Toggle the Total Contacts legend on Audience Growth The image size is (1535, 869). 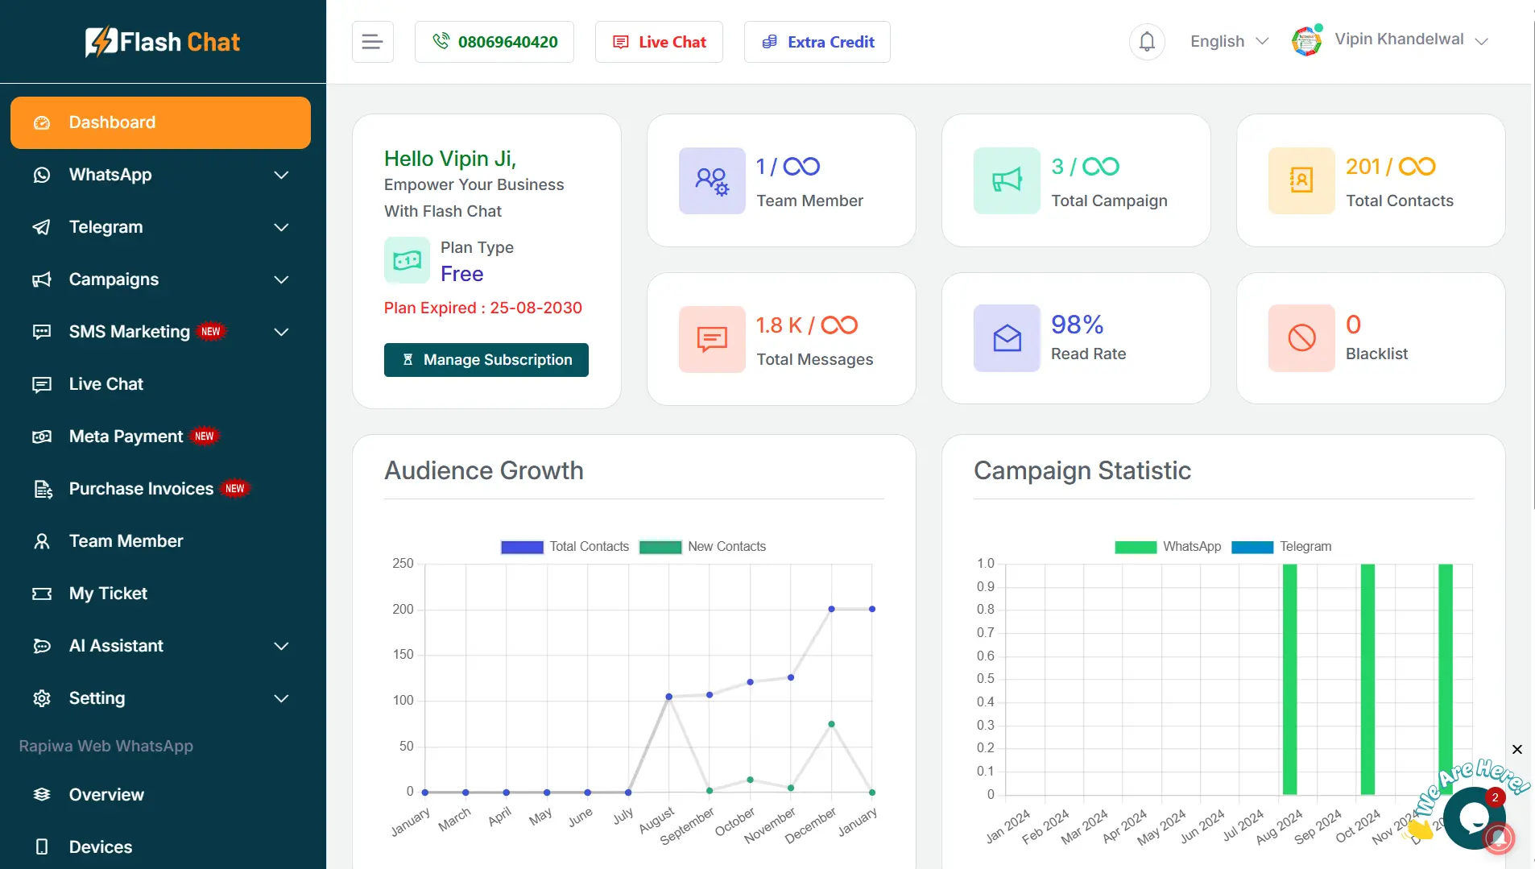coord(564,546)
